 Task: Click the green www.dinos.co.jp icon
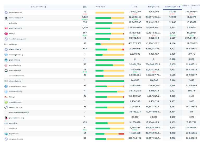click(6, 102)
